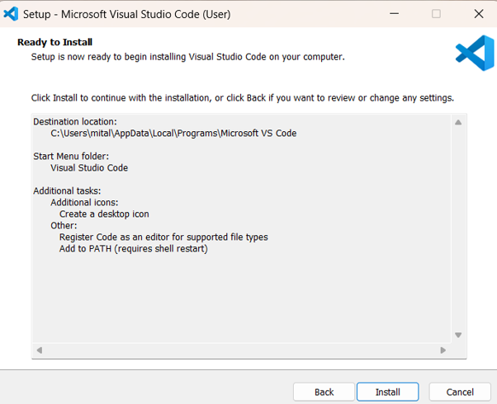The width and height of the screenshot is (497, 404).
Task: Click the large VS Code logo in the header
Action: pos(475,53)
